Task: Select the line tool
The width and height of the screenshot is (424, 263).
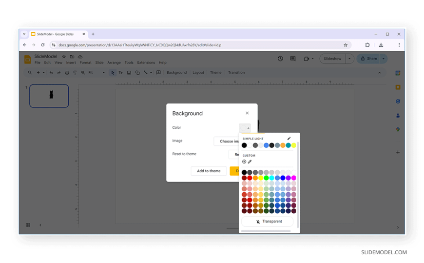Action: [146, 73]
